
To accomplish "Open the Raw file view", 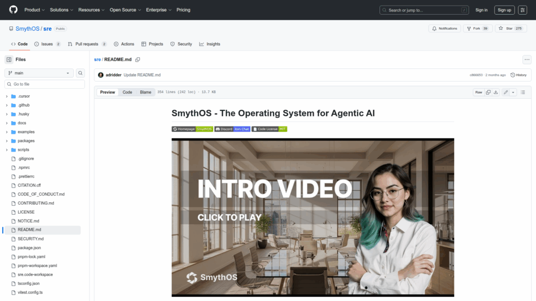I will click(x=478, y=92).
